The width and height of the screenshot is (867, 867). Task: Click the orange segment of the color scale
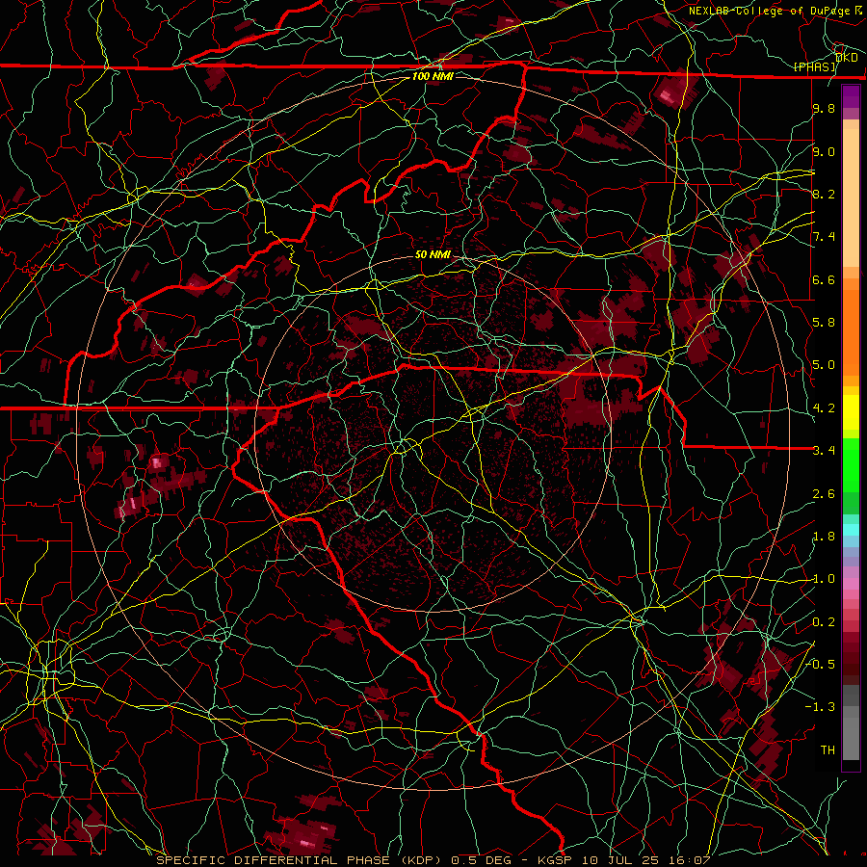(x=851, y=333)
